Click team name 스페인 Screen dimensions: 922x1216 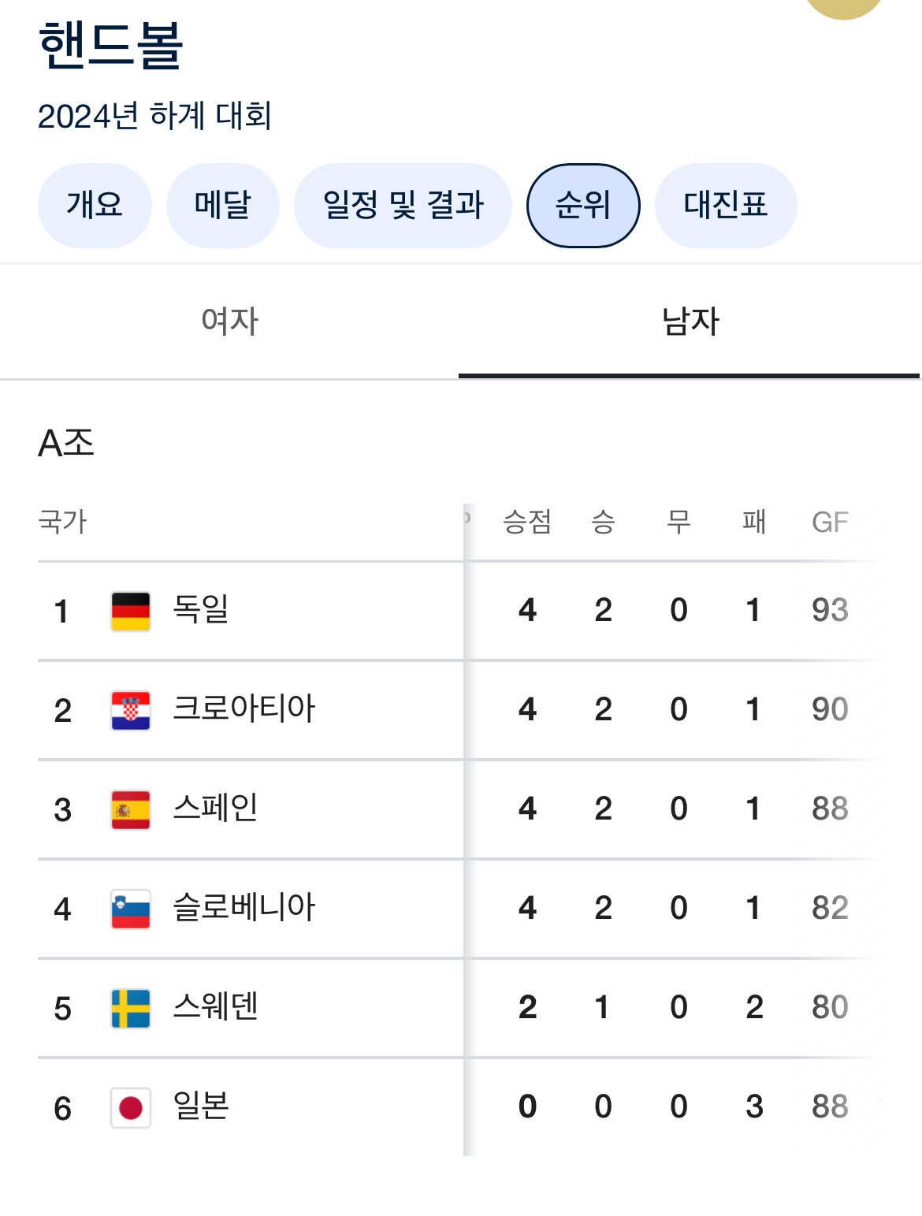click(x=215, y=808)
